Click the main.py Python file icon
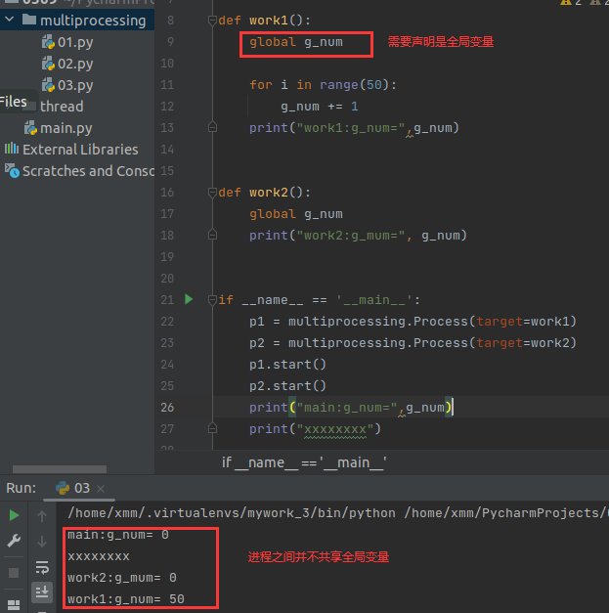The height and width of the screenshot is (613, 609). click(30, 128)
